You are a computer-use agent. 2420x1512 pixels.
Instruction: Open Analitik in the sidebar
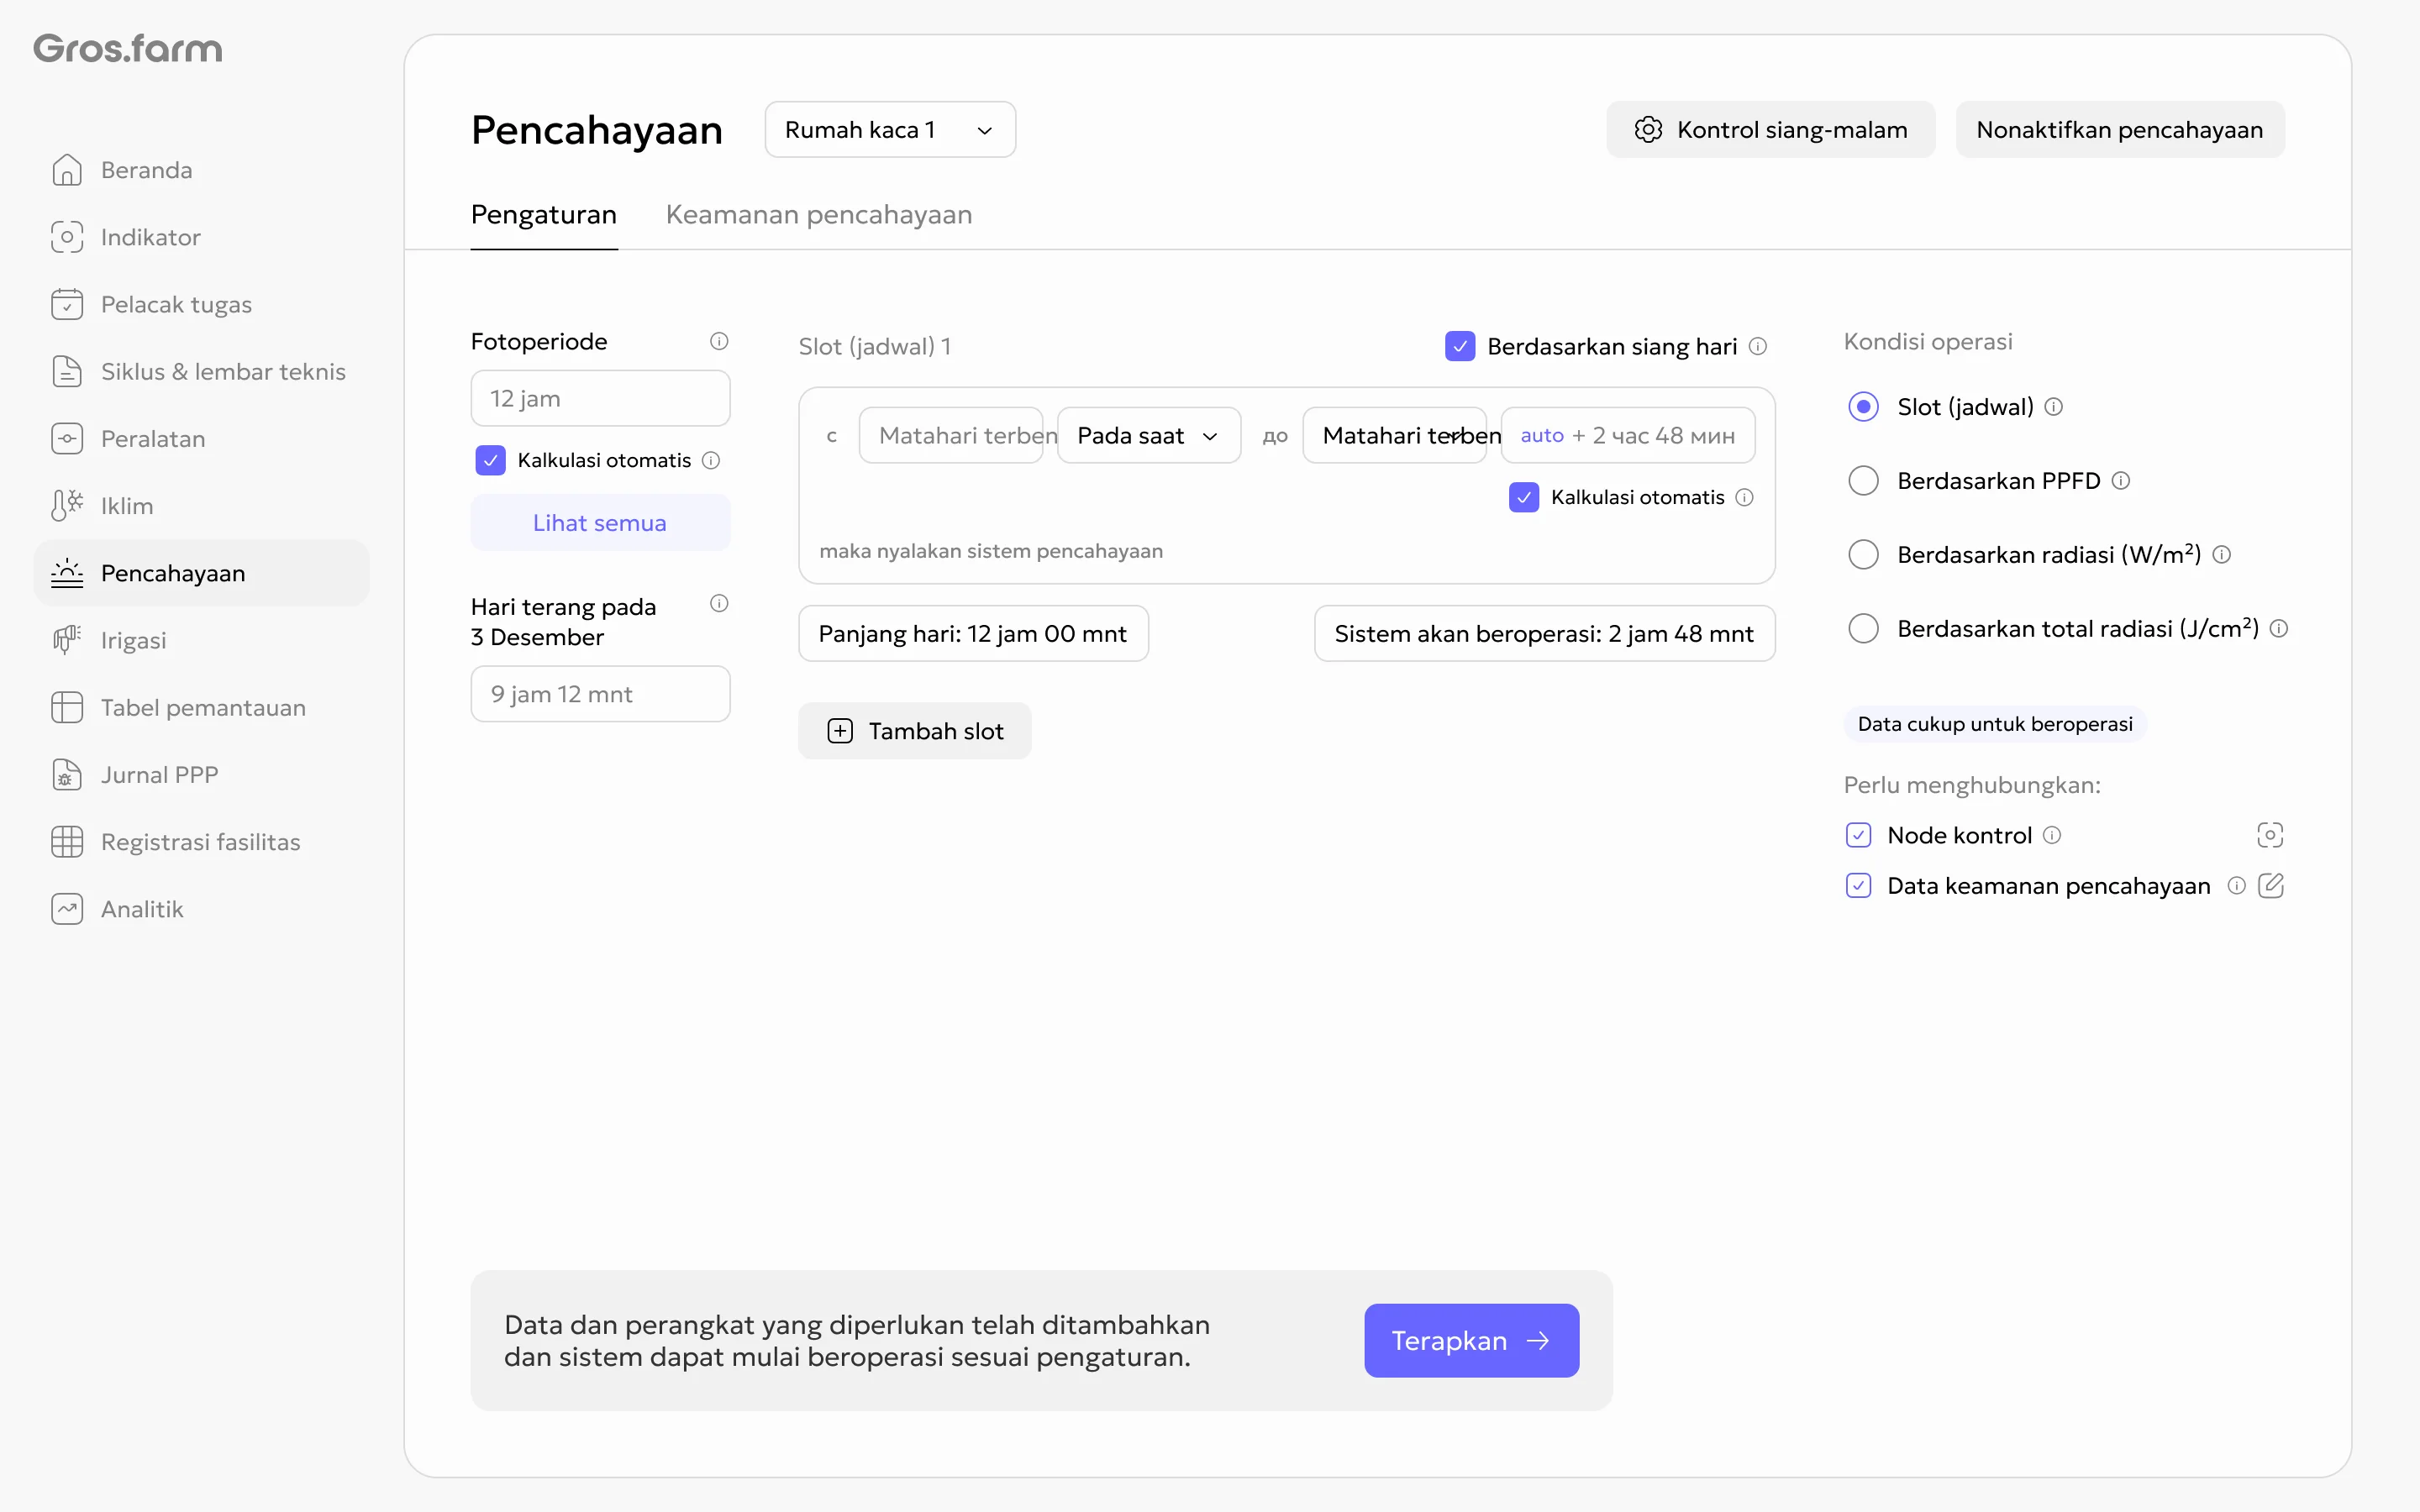click(x=202, y=908)
